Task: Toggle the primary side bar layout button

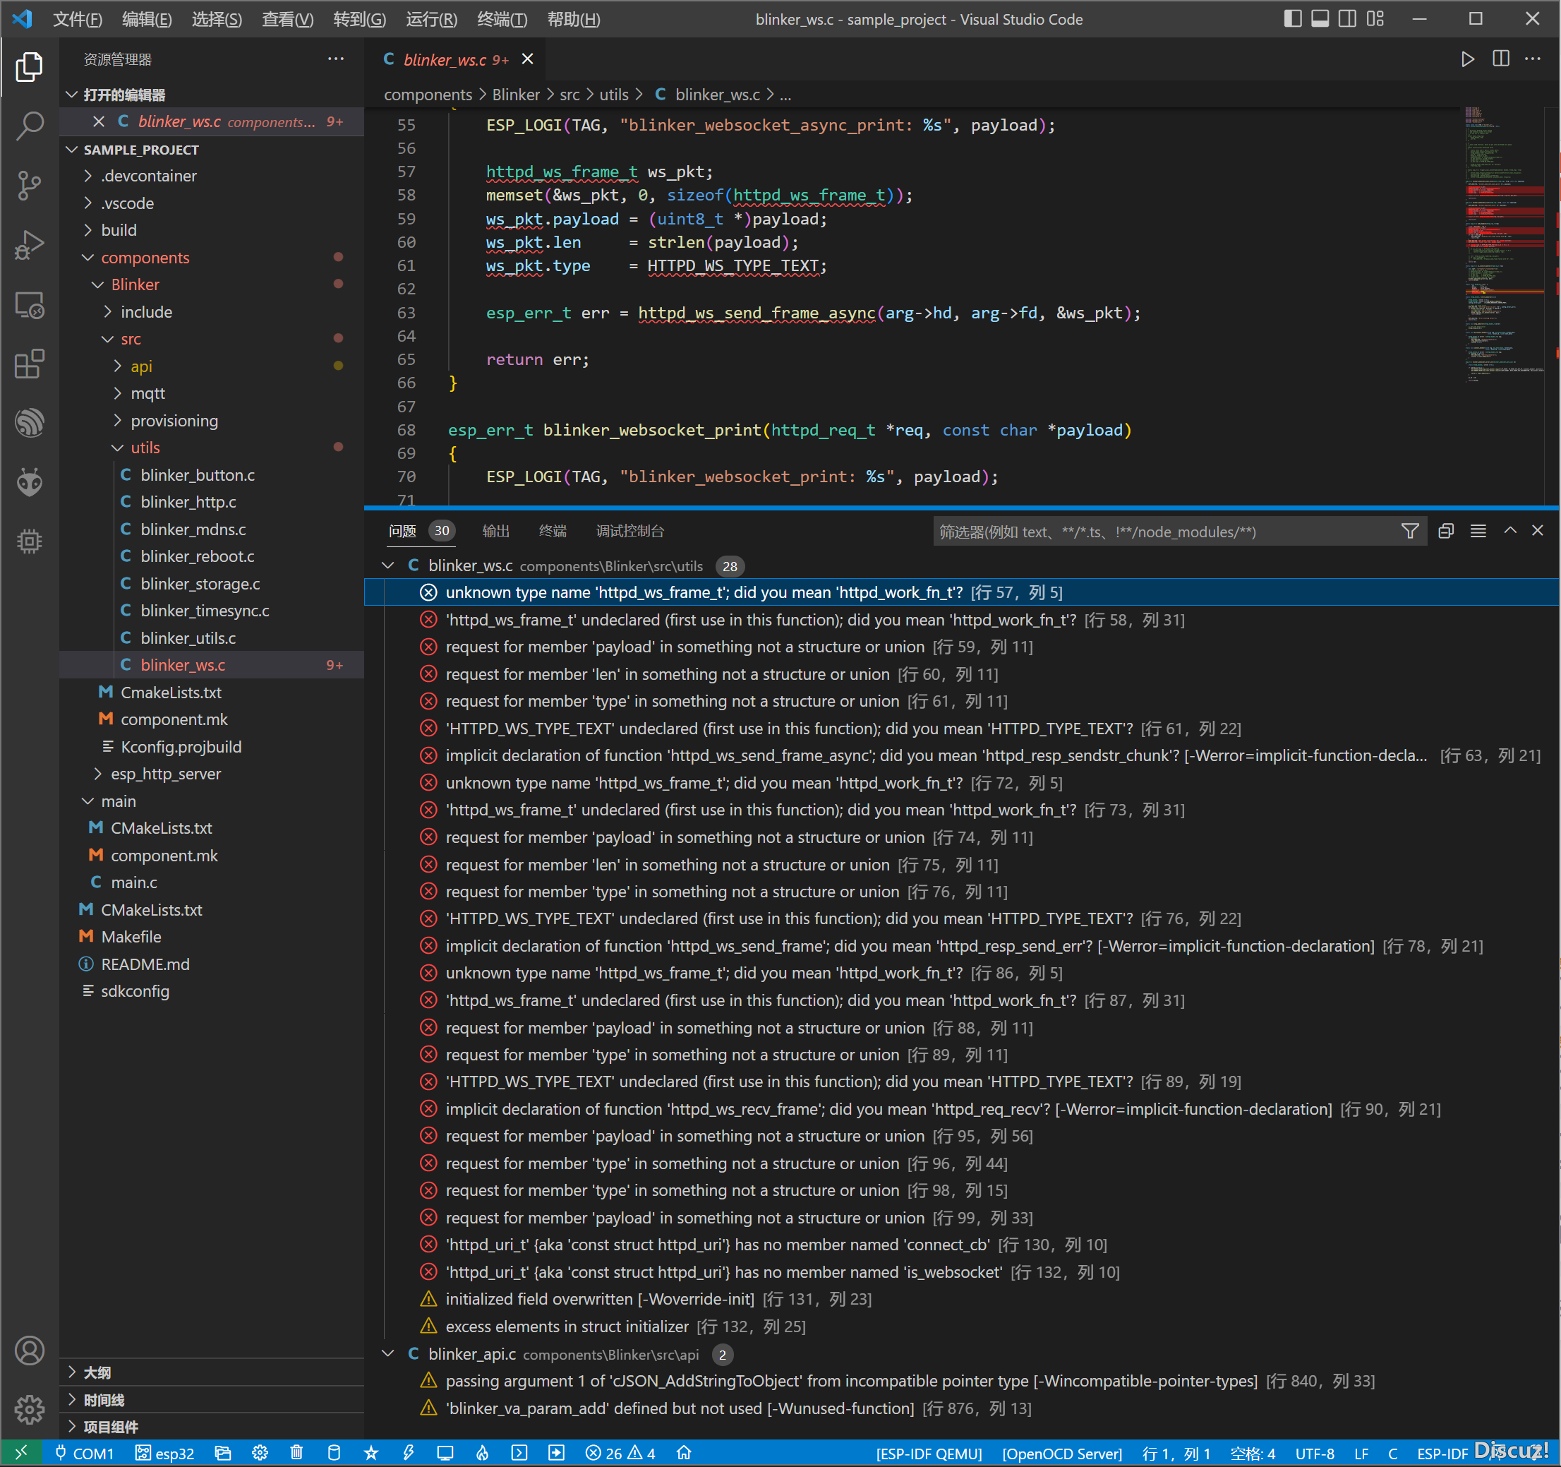Action: coord(1292,19)
